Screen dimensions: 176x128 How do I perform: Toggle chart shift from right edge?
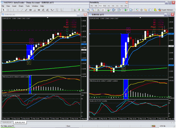103,10
